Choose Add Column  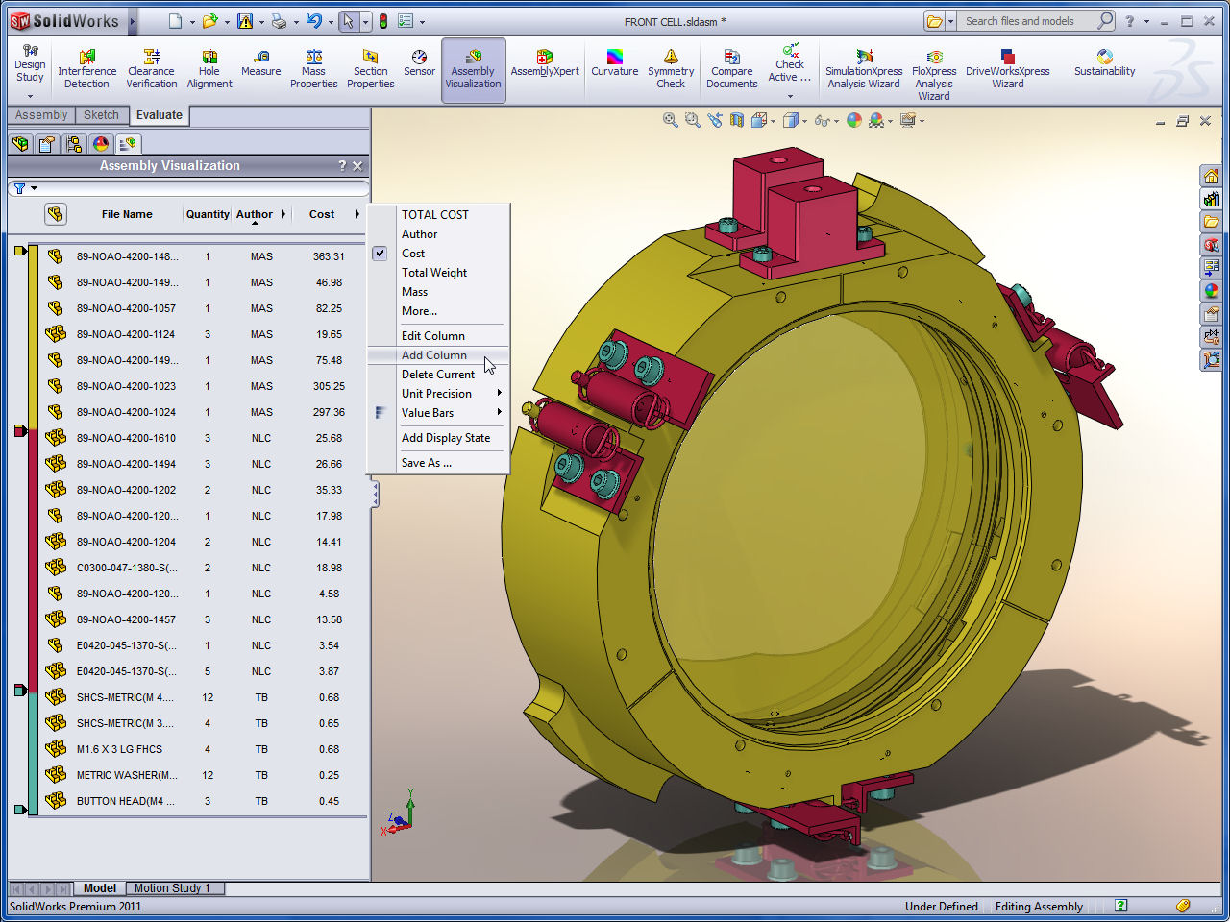pos(434,355)
